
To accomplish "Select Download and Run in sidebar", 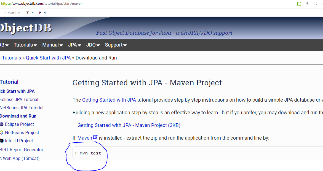I will coord(18,116).
